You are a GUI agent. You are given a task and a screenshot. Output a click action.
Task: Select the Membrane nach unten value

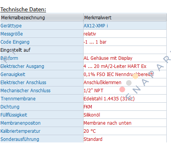[x=108, y=123]
